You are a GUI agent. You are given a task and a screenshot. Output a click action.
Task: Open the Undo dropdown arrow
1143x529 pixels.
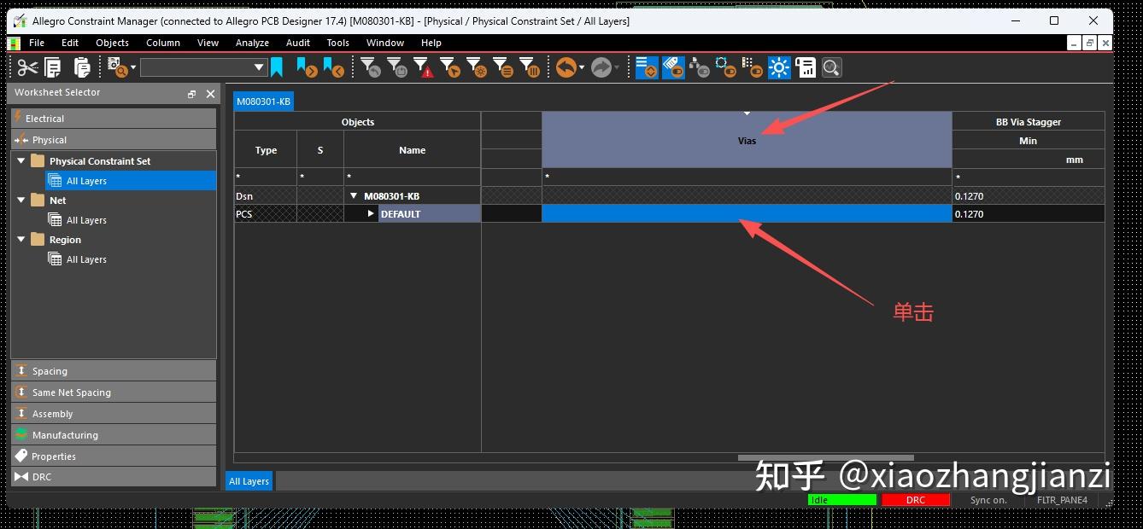pyautogui.click(x=582, y=67)
